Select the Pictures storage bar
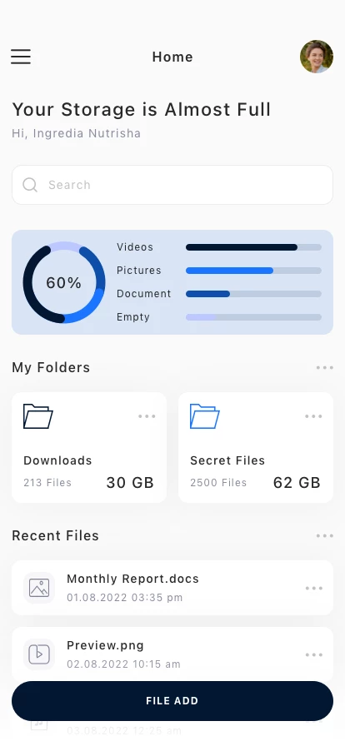Screen dimensions: 345x746 pyautogui.click(x=253, y=271)
